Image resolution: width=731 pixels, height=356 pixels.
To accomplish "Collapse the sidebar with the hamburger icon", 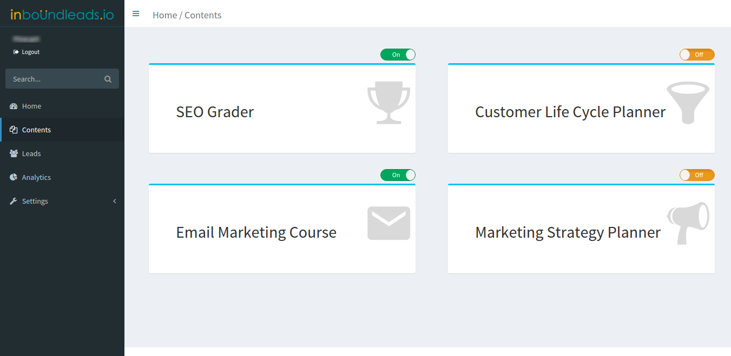I will 136,14.
